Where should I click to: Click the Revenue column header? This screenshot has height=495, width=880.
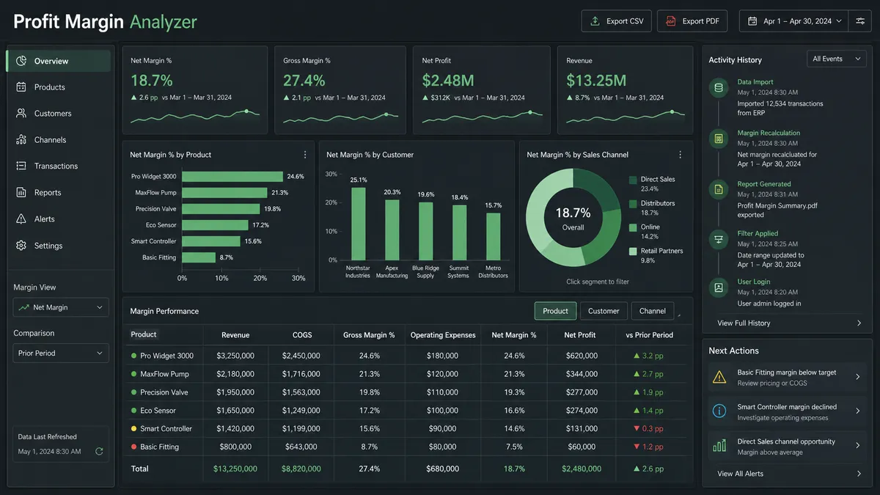coord(235,335)
